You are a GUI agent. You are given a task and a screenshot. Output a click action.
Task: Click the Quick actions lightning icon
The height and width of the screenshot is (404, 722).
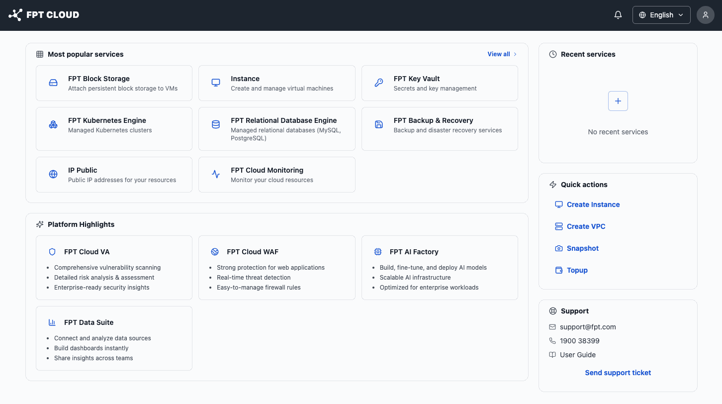pyautogui.click(x=553, y=185)
